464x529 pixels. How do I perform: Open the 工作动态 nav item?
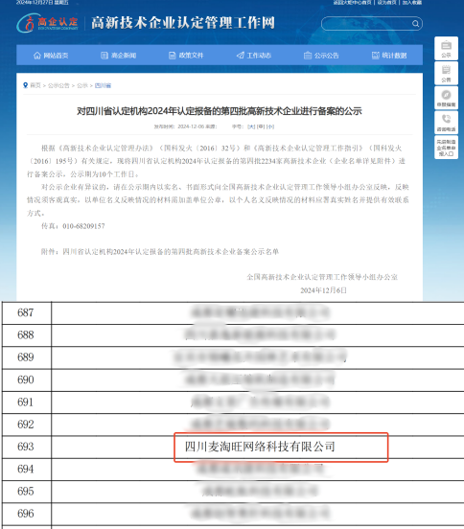254,56
